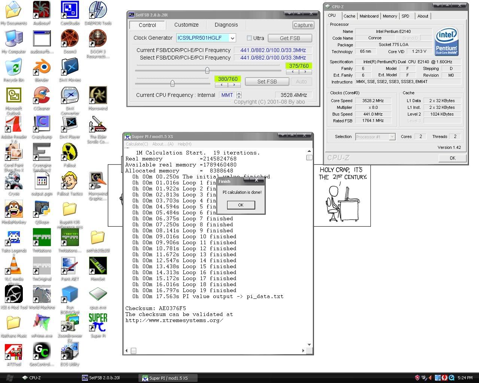Enable the Ultra checkbox in SetFSB

[249, 38]
